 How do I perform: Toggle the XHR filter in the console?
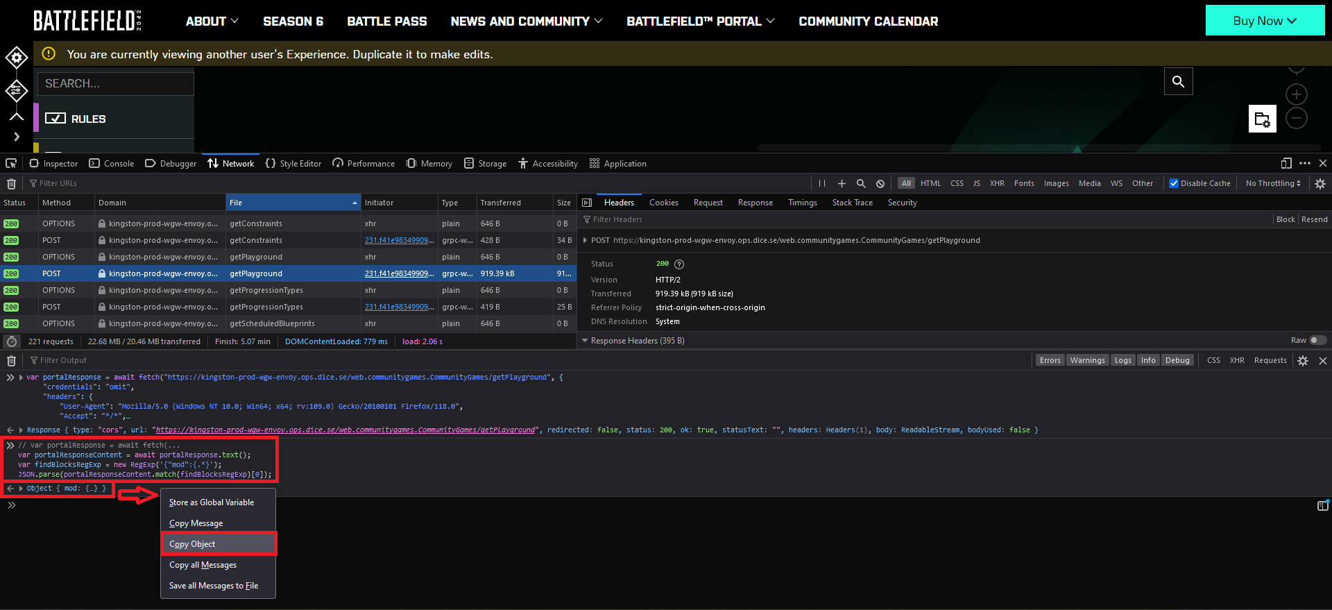(1236, 360)
